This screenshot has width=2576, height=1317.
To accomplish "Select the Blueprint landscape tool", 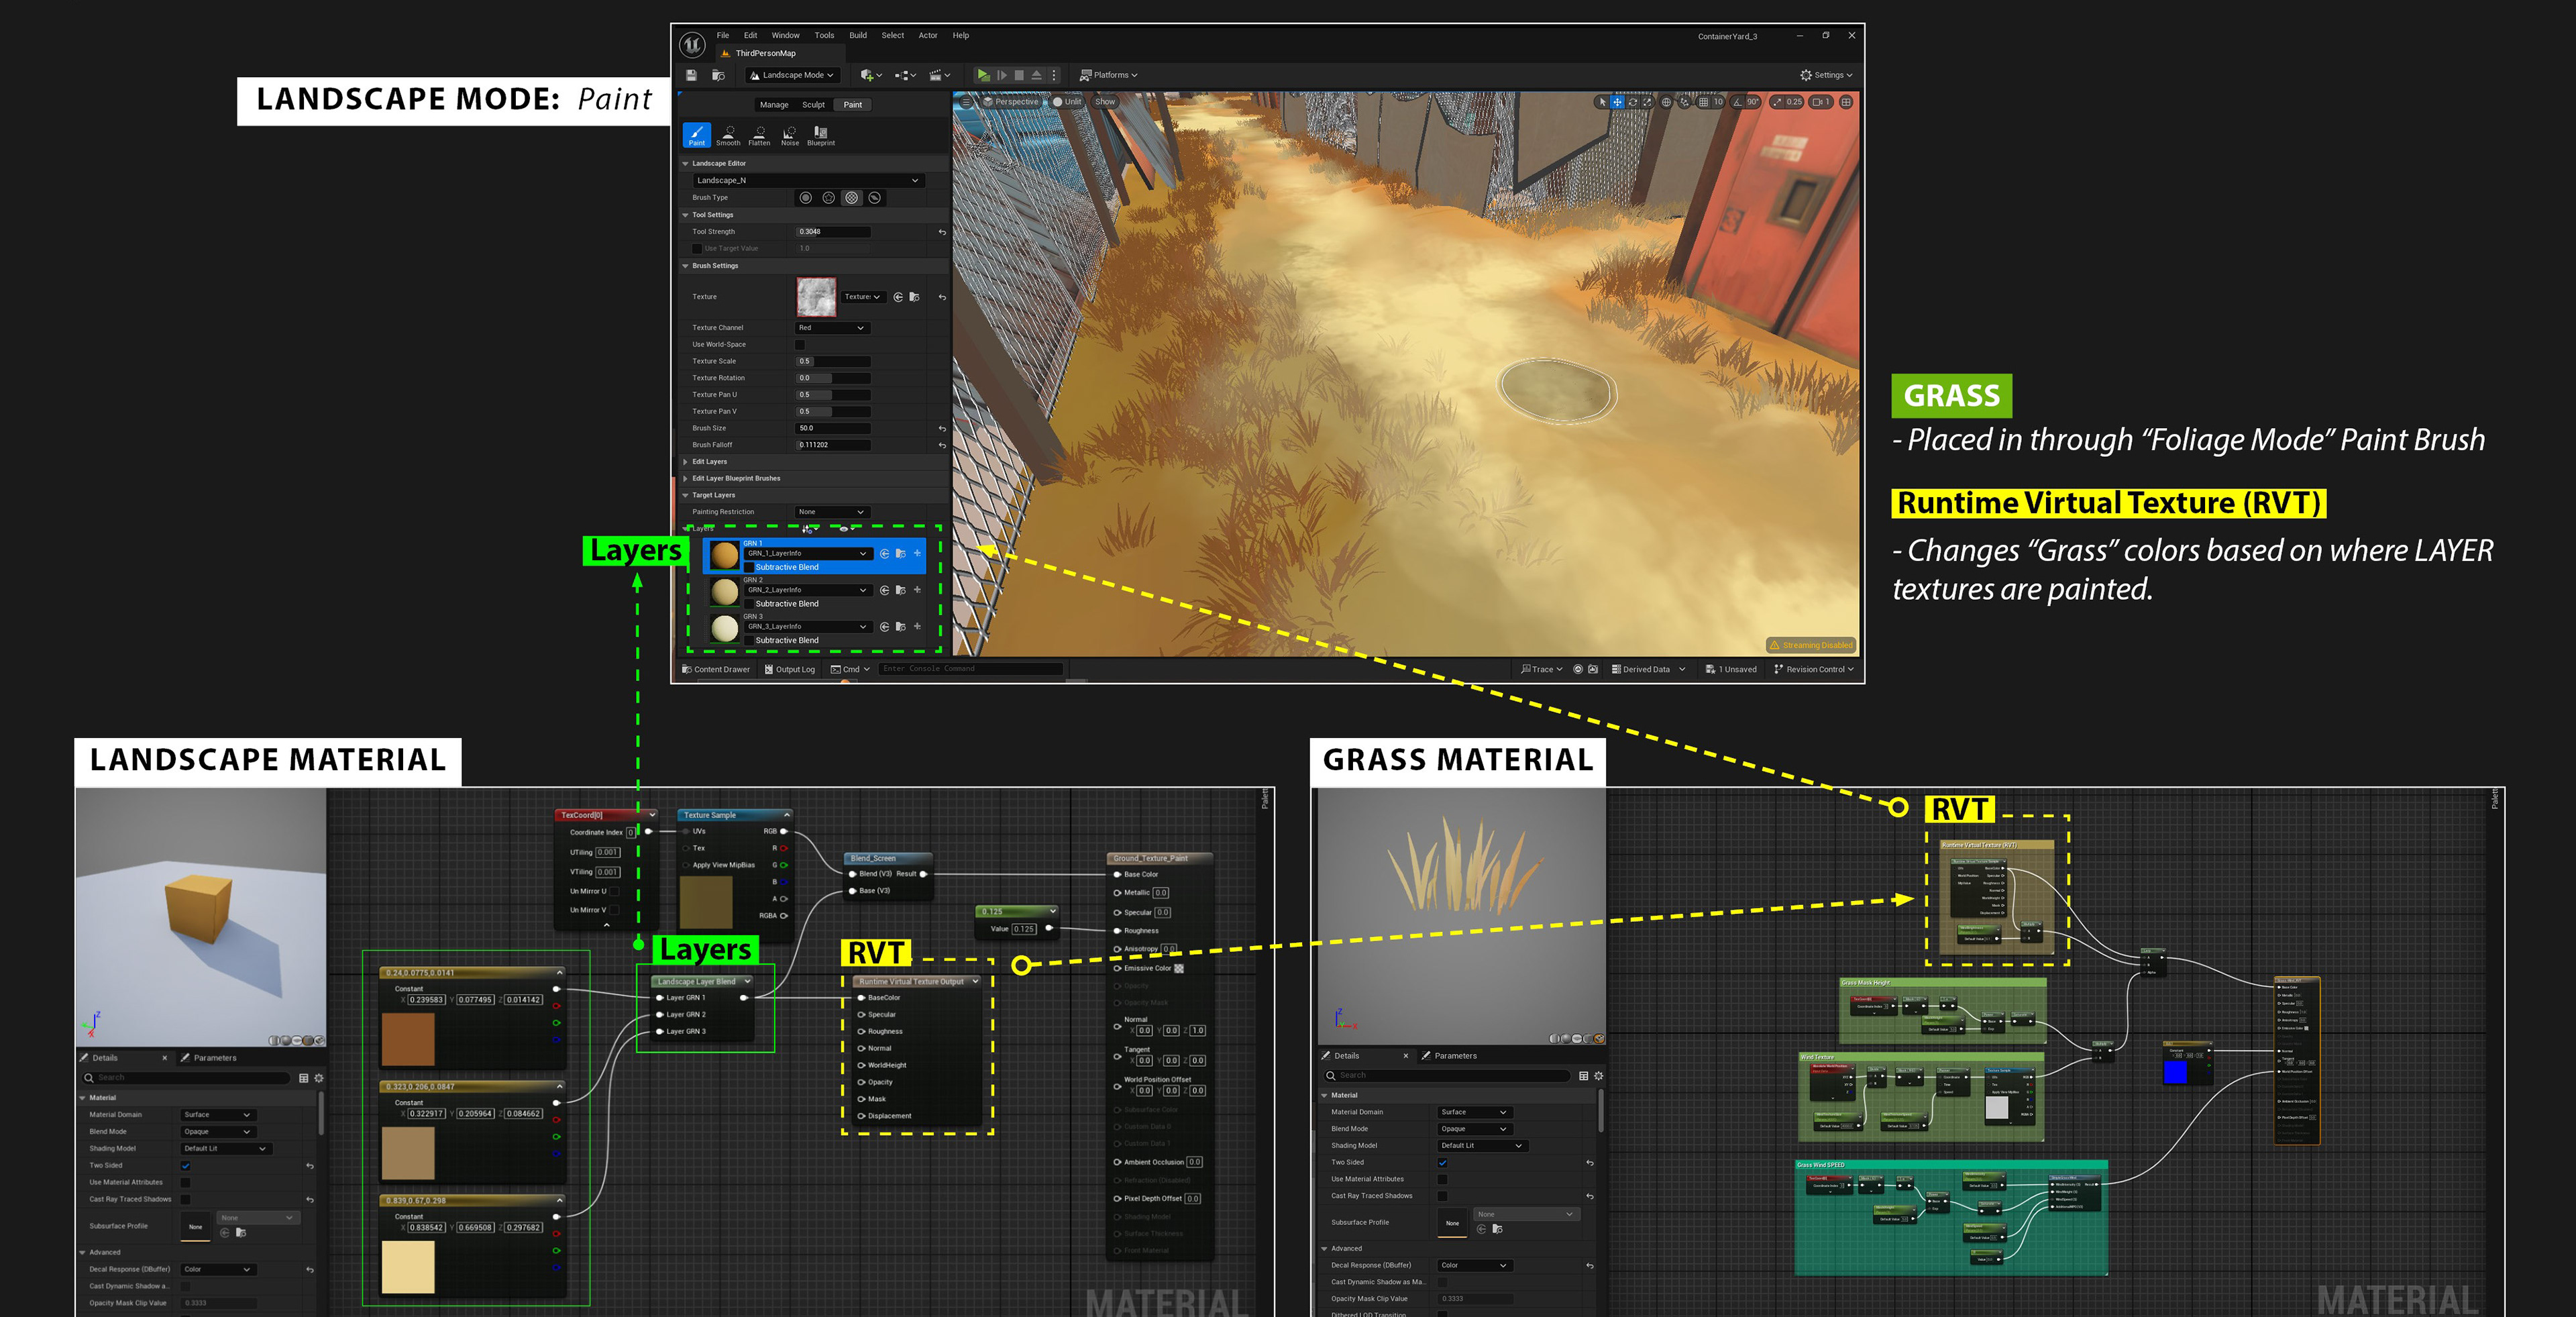I will (x=821, y=135).
